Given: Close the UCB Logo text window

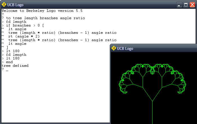Looking at the screenshot, I should tap(192, 5).
